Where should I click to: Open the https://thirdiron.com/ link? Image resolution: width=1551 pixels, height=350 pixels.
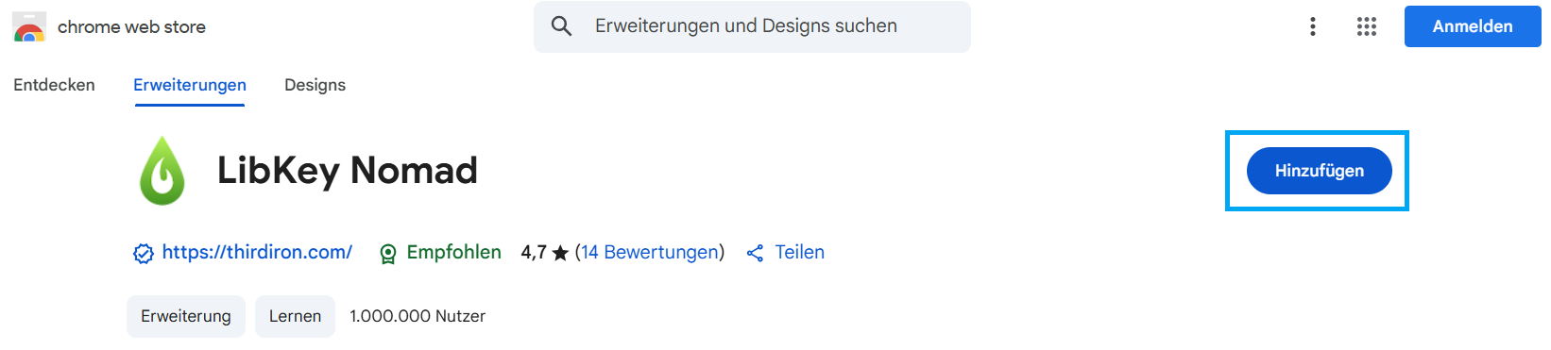257,252
